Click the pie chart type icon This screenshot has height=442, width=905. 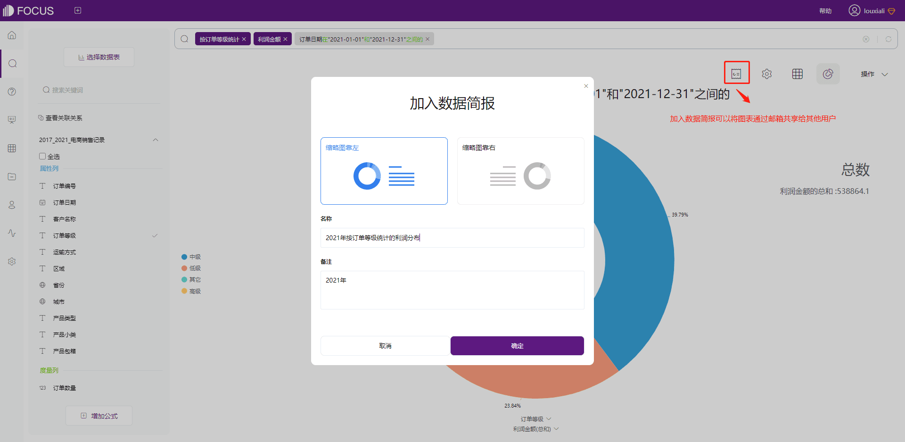(x=828, y=74)
